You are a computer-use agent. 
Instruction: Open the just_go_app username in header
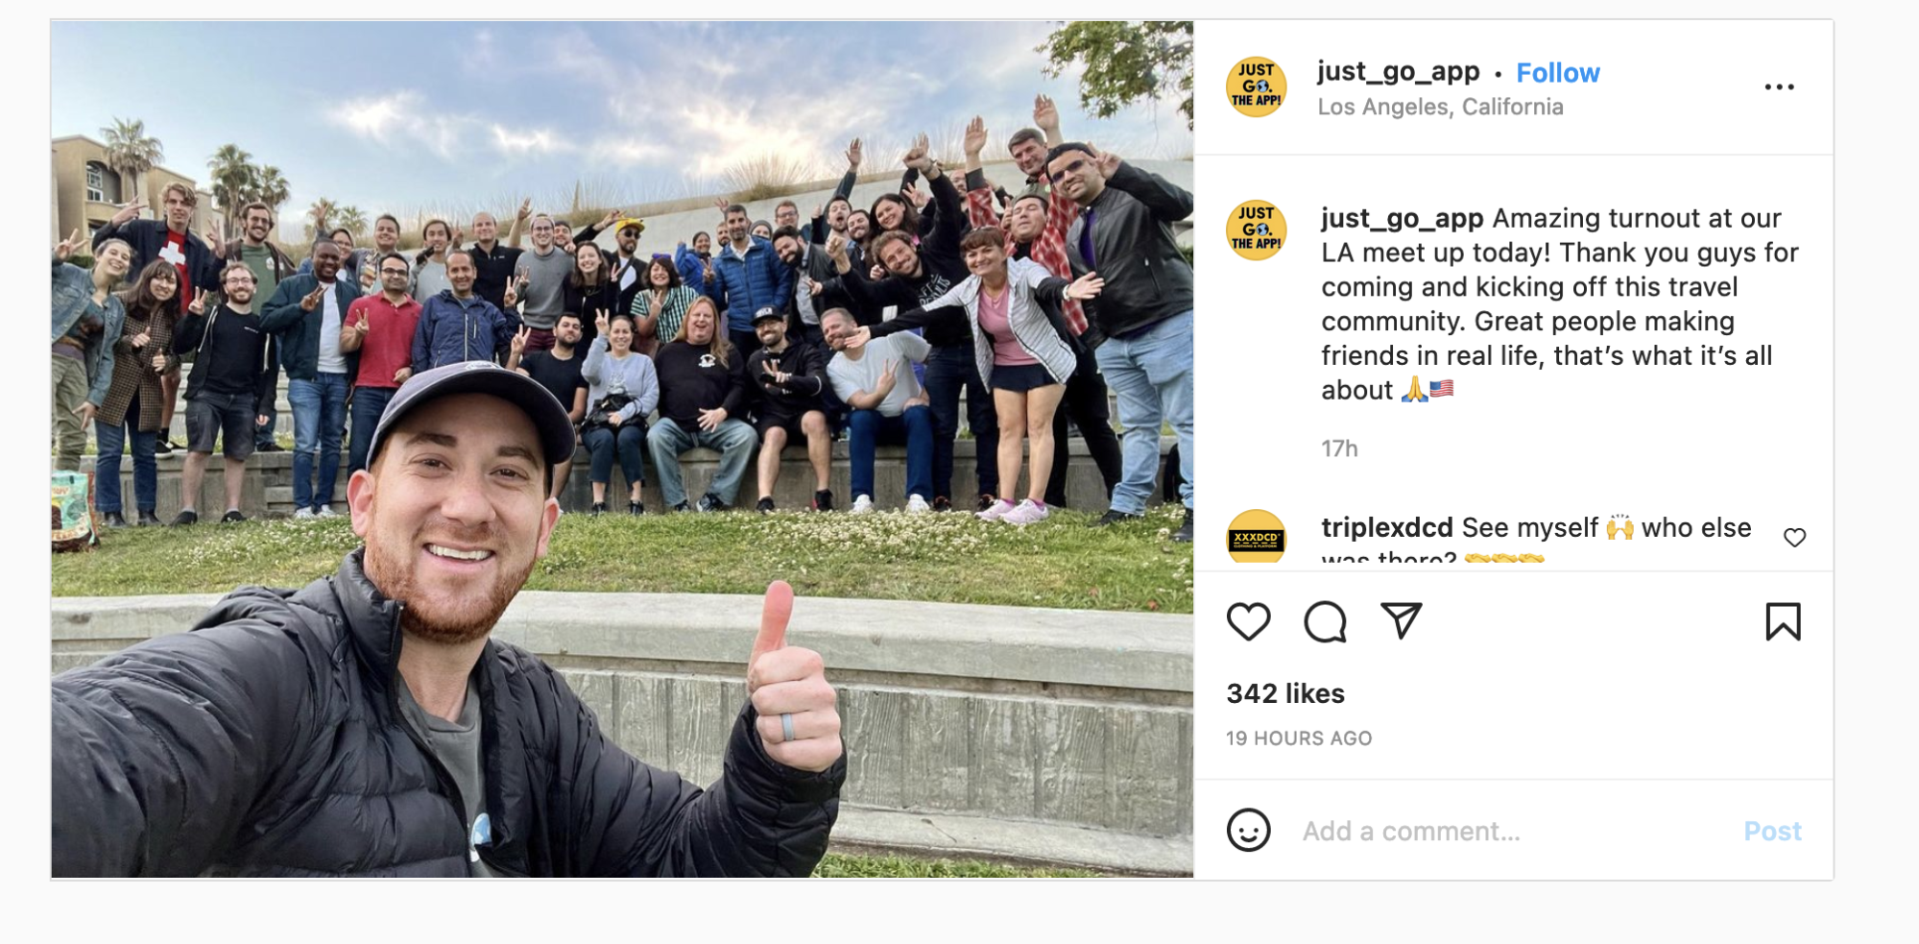[x=1398, y=72]
